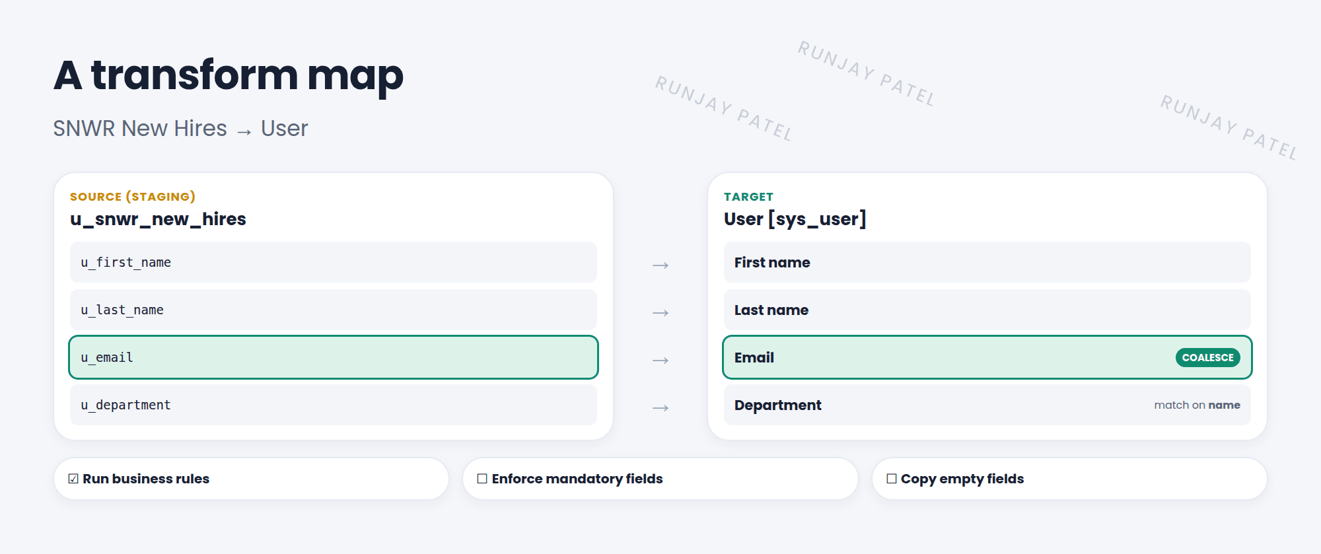The image size is (1321, 554).
Task: Check the Copy empty fields box
Action: 892,479
